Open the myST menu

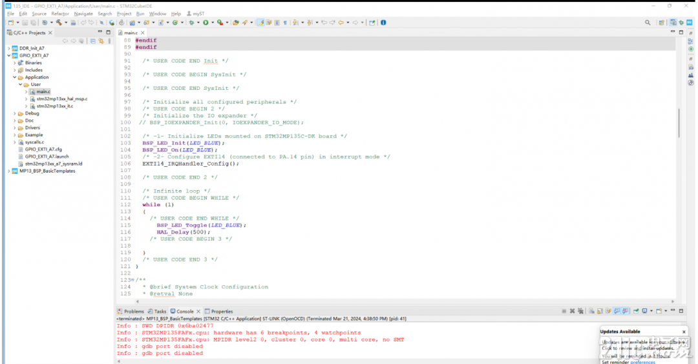pyautogui.click(x=195, y=14)
